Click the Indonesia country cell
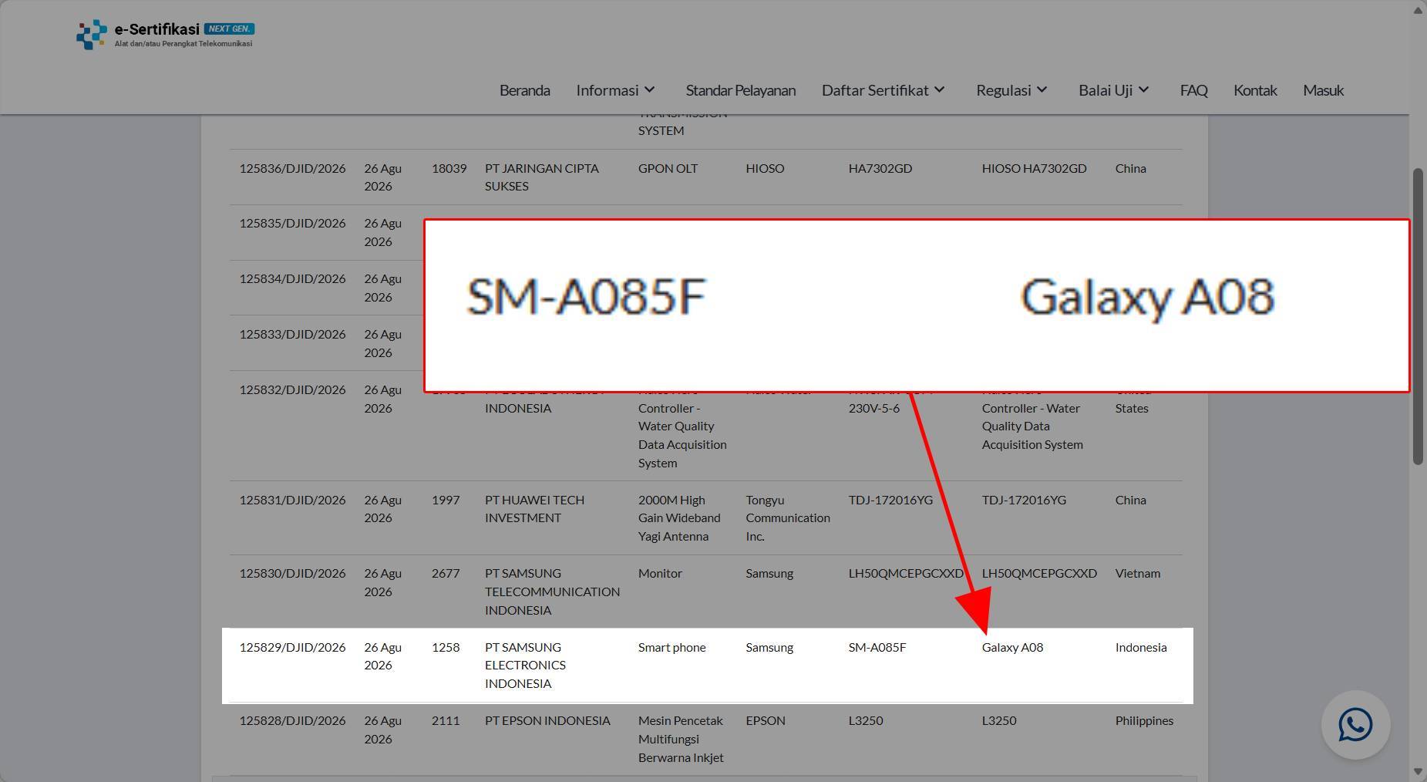 click(x=1141, y=647)
